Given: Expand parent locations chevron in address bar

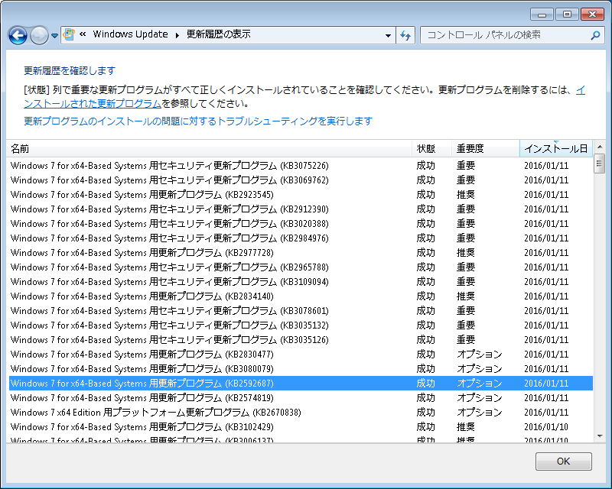Looking at the screenshot, I should (83, 34).
